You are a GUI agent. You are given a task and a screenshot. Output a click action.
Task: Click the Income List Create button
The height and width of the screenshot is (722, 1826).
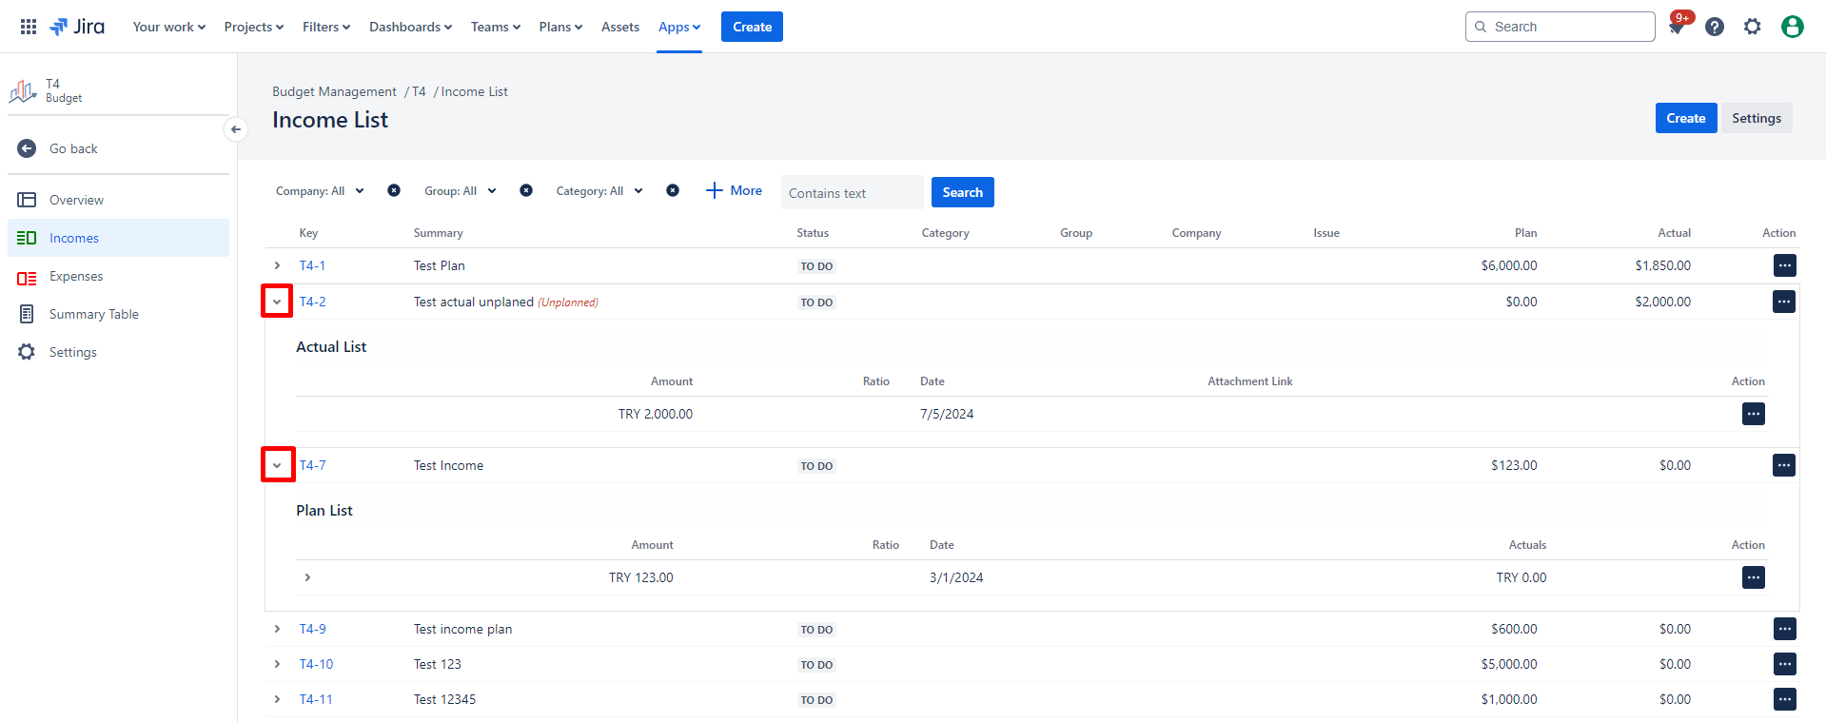coord(1686,118)
